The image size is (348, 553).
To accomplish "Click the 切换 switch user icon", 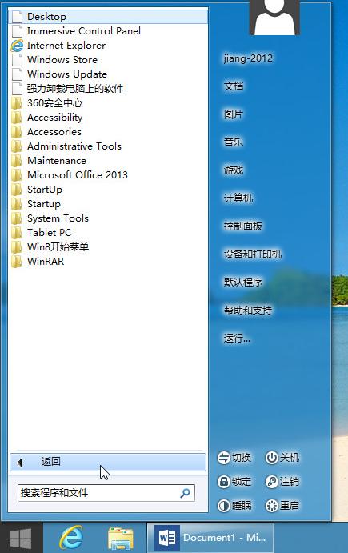I will click(x=223, y=458).
